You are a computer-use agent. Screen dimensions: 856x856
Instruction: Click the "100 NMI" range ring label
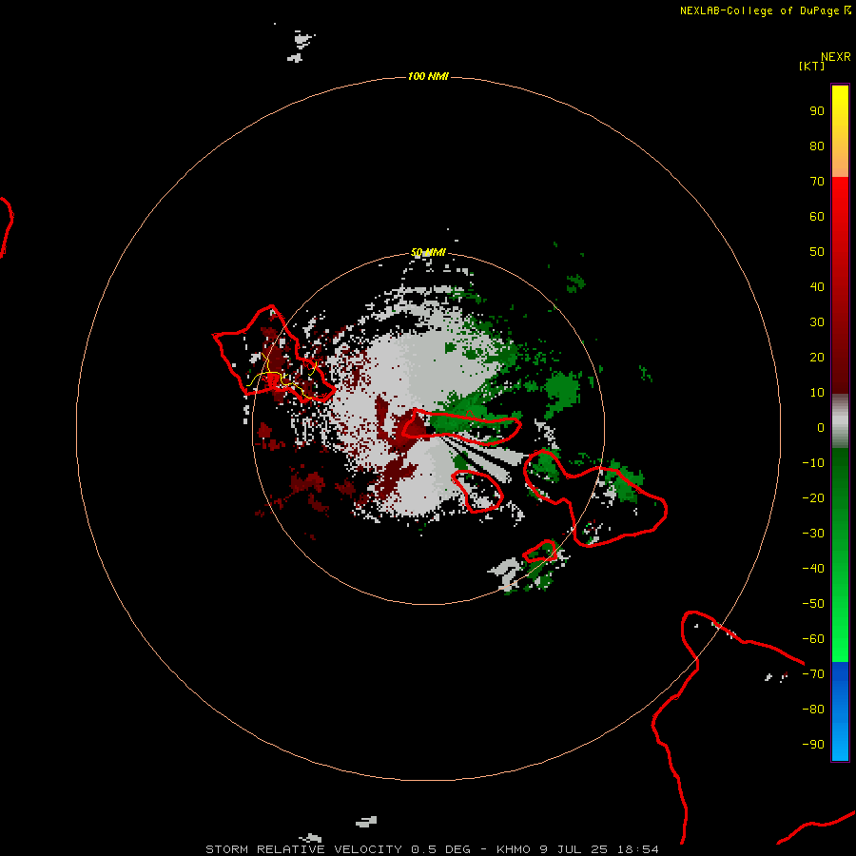pyautogui.click(x=428, y=76)
